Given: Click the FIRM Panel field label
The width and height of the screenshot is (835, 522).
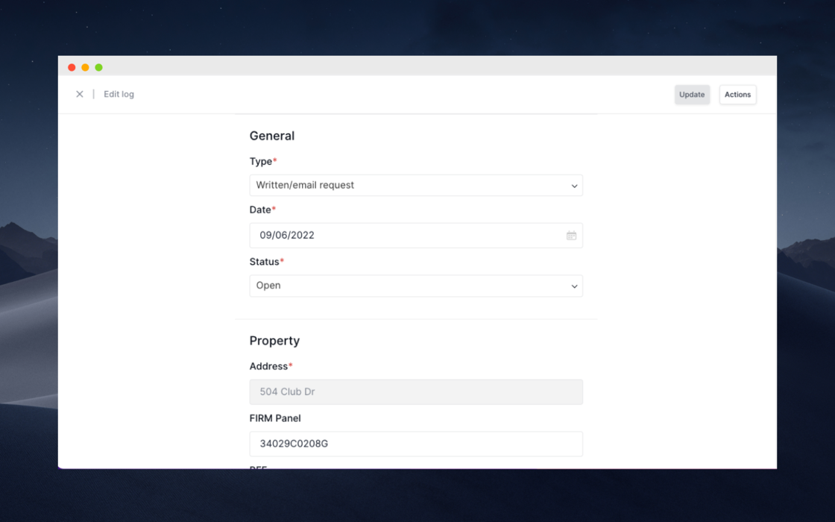Looking at the screenshot, I should [275, 418].
